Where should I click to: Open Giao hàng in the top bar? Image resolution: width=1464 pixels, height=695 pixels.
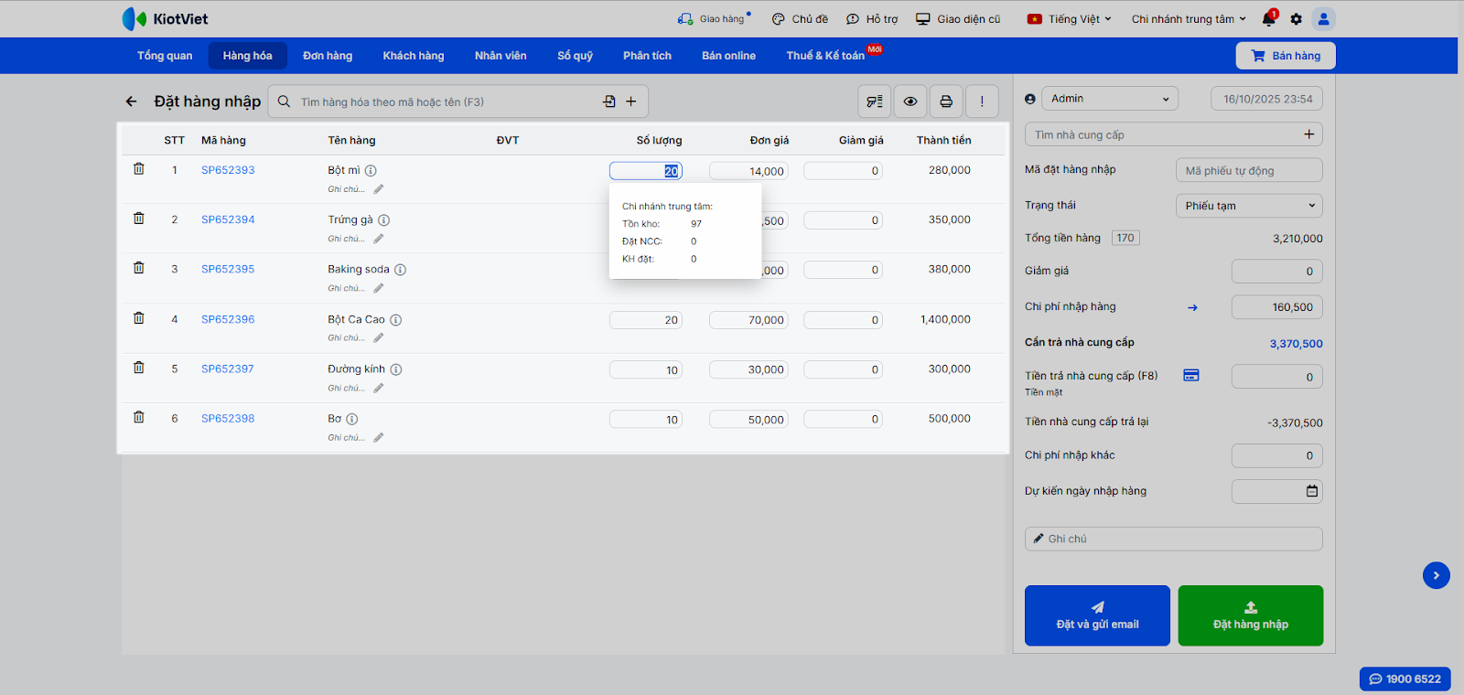(713, 19)
